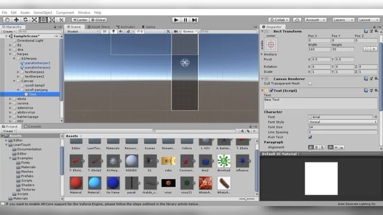383x215 pixels.
Task: Select the red Material sphere asset
Action: click(76, 183)
